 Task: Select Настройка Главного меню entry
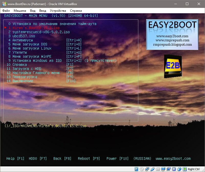tap(33, 73)
